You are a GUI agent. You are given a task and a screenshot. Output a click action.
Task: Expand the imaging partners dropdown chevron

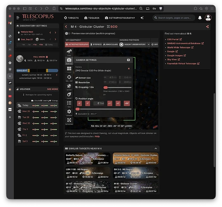(x=149, y=44)
